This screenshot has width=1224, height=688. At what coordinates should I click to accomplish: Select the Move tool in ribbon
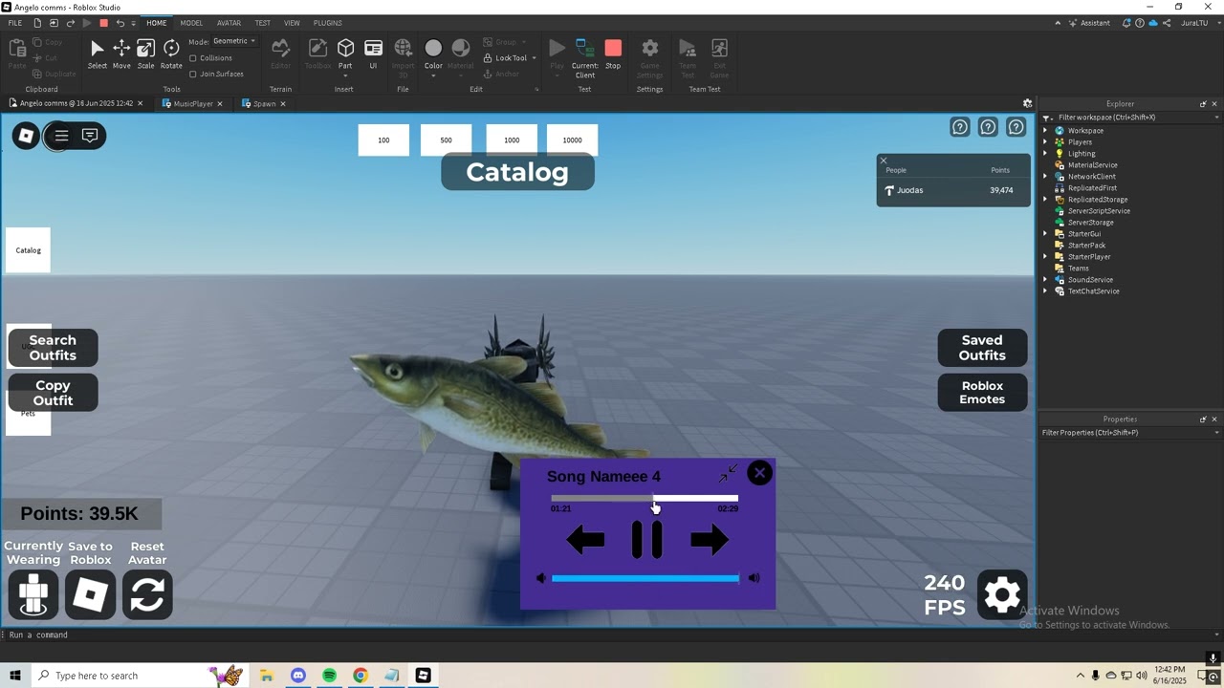click(x=121, y=54)
